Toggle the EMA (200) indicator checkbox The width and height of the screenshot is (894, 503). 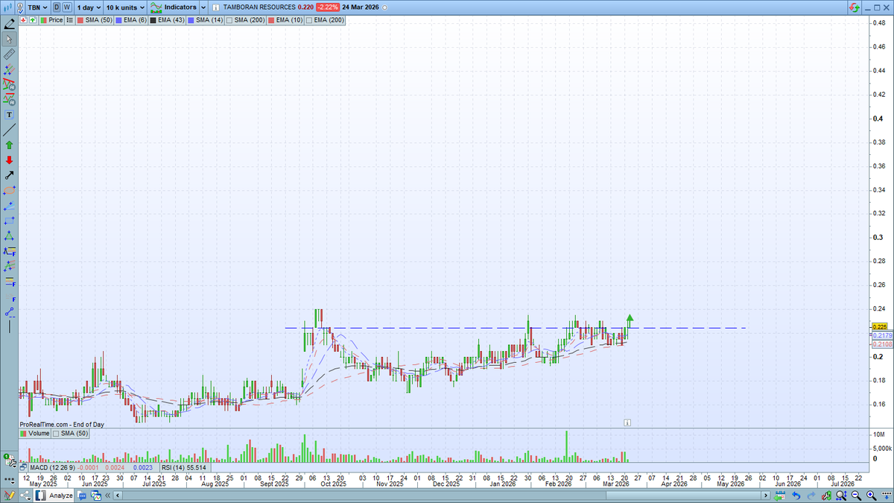tap(308, 20)
